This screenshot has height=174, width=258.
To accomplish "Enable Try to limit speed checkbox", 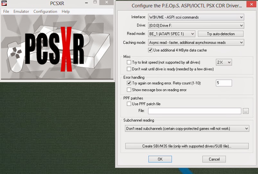I will click(129, 62).
